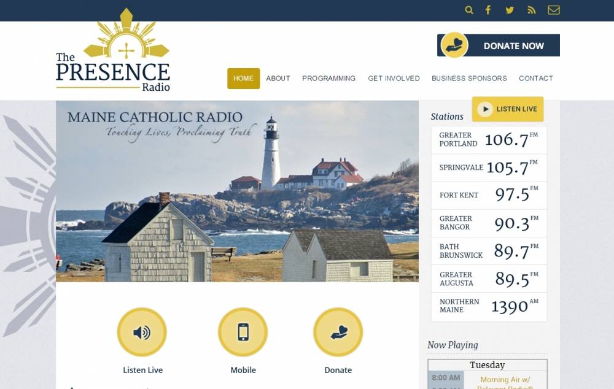Go to the Contact page
Screen dimensions: 614x389
[536, 79]
